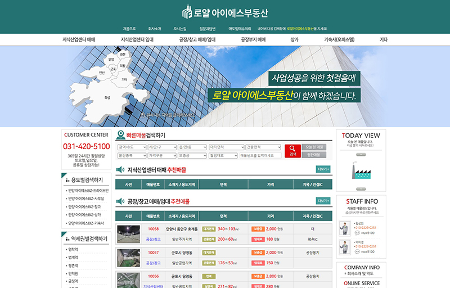450x288 pixels.
Task: Click the down arrow in Today View
Action: coord(361,189)
